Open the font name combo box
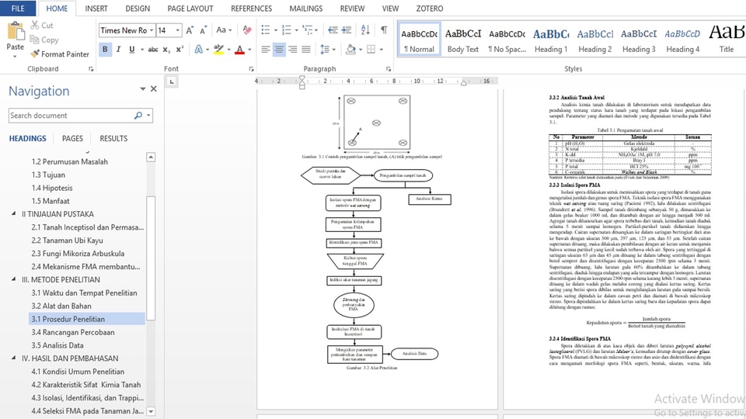 [127, 30]
